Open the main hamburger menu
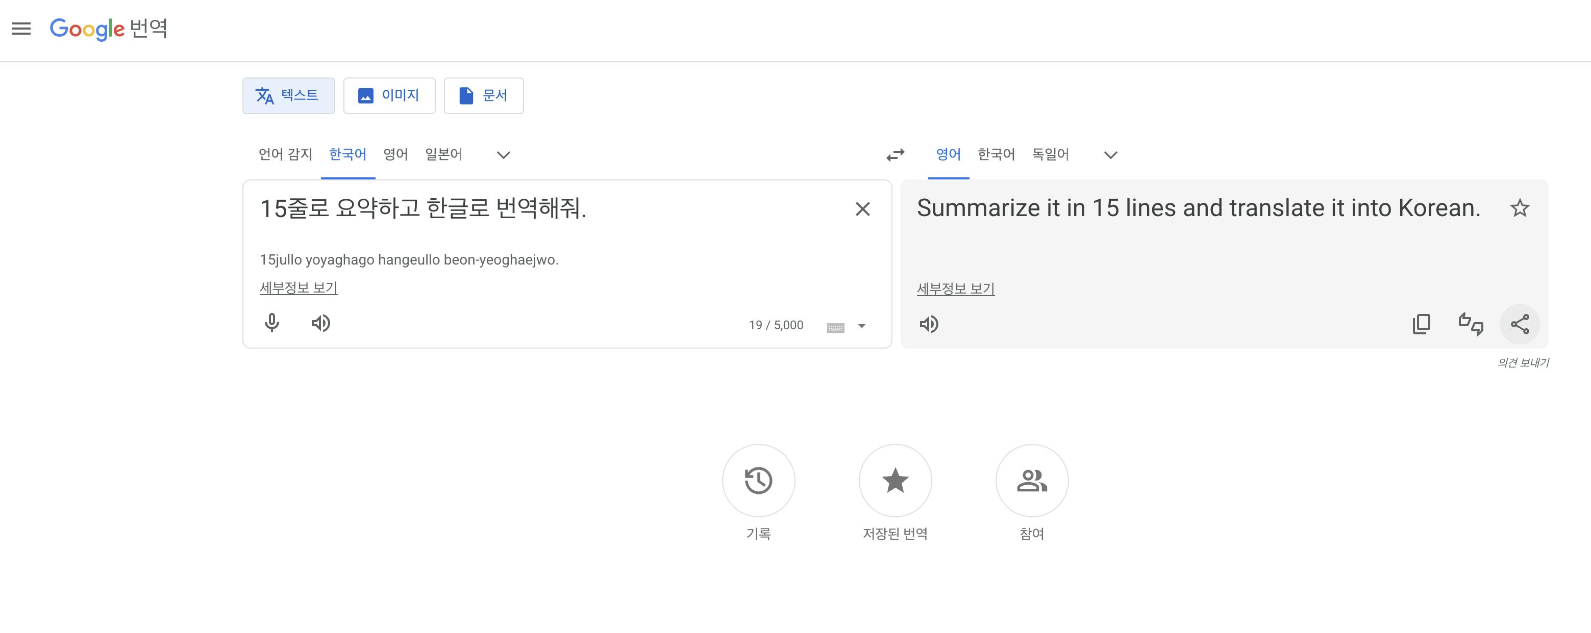The width and height of the screenshot is (1591, 633). tap(21, 29)
